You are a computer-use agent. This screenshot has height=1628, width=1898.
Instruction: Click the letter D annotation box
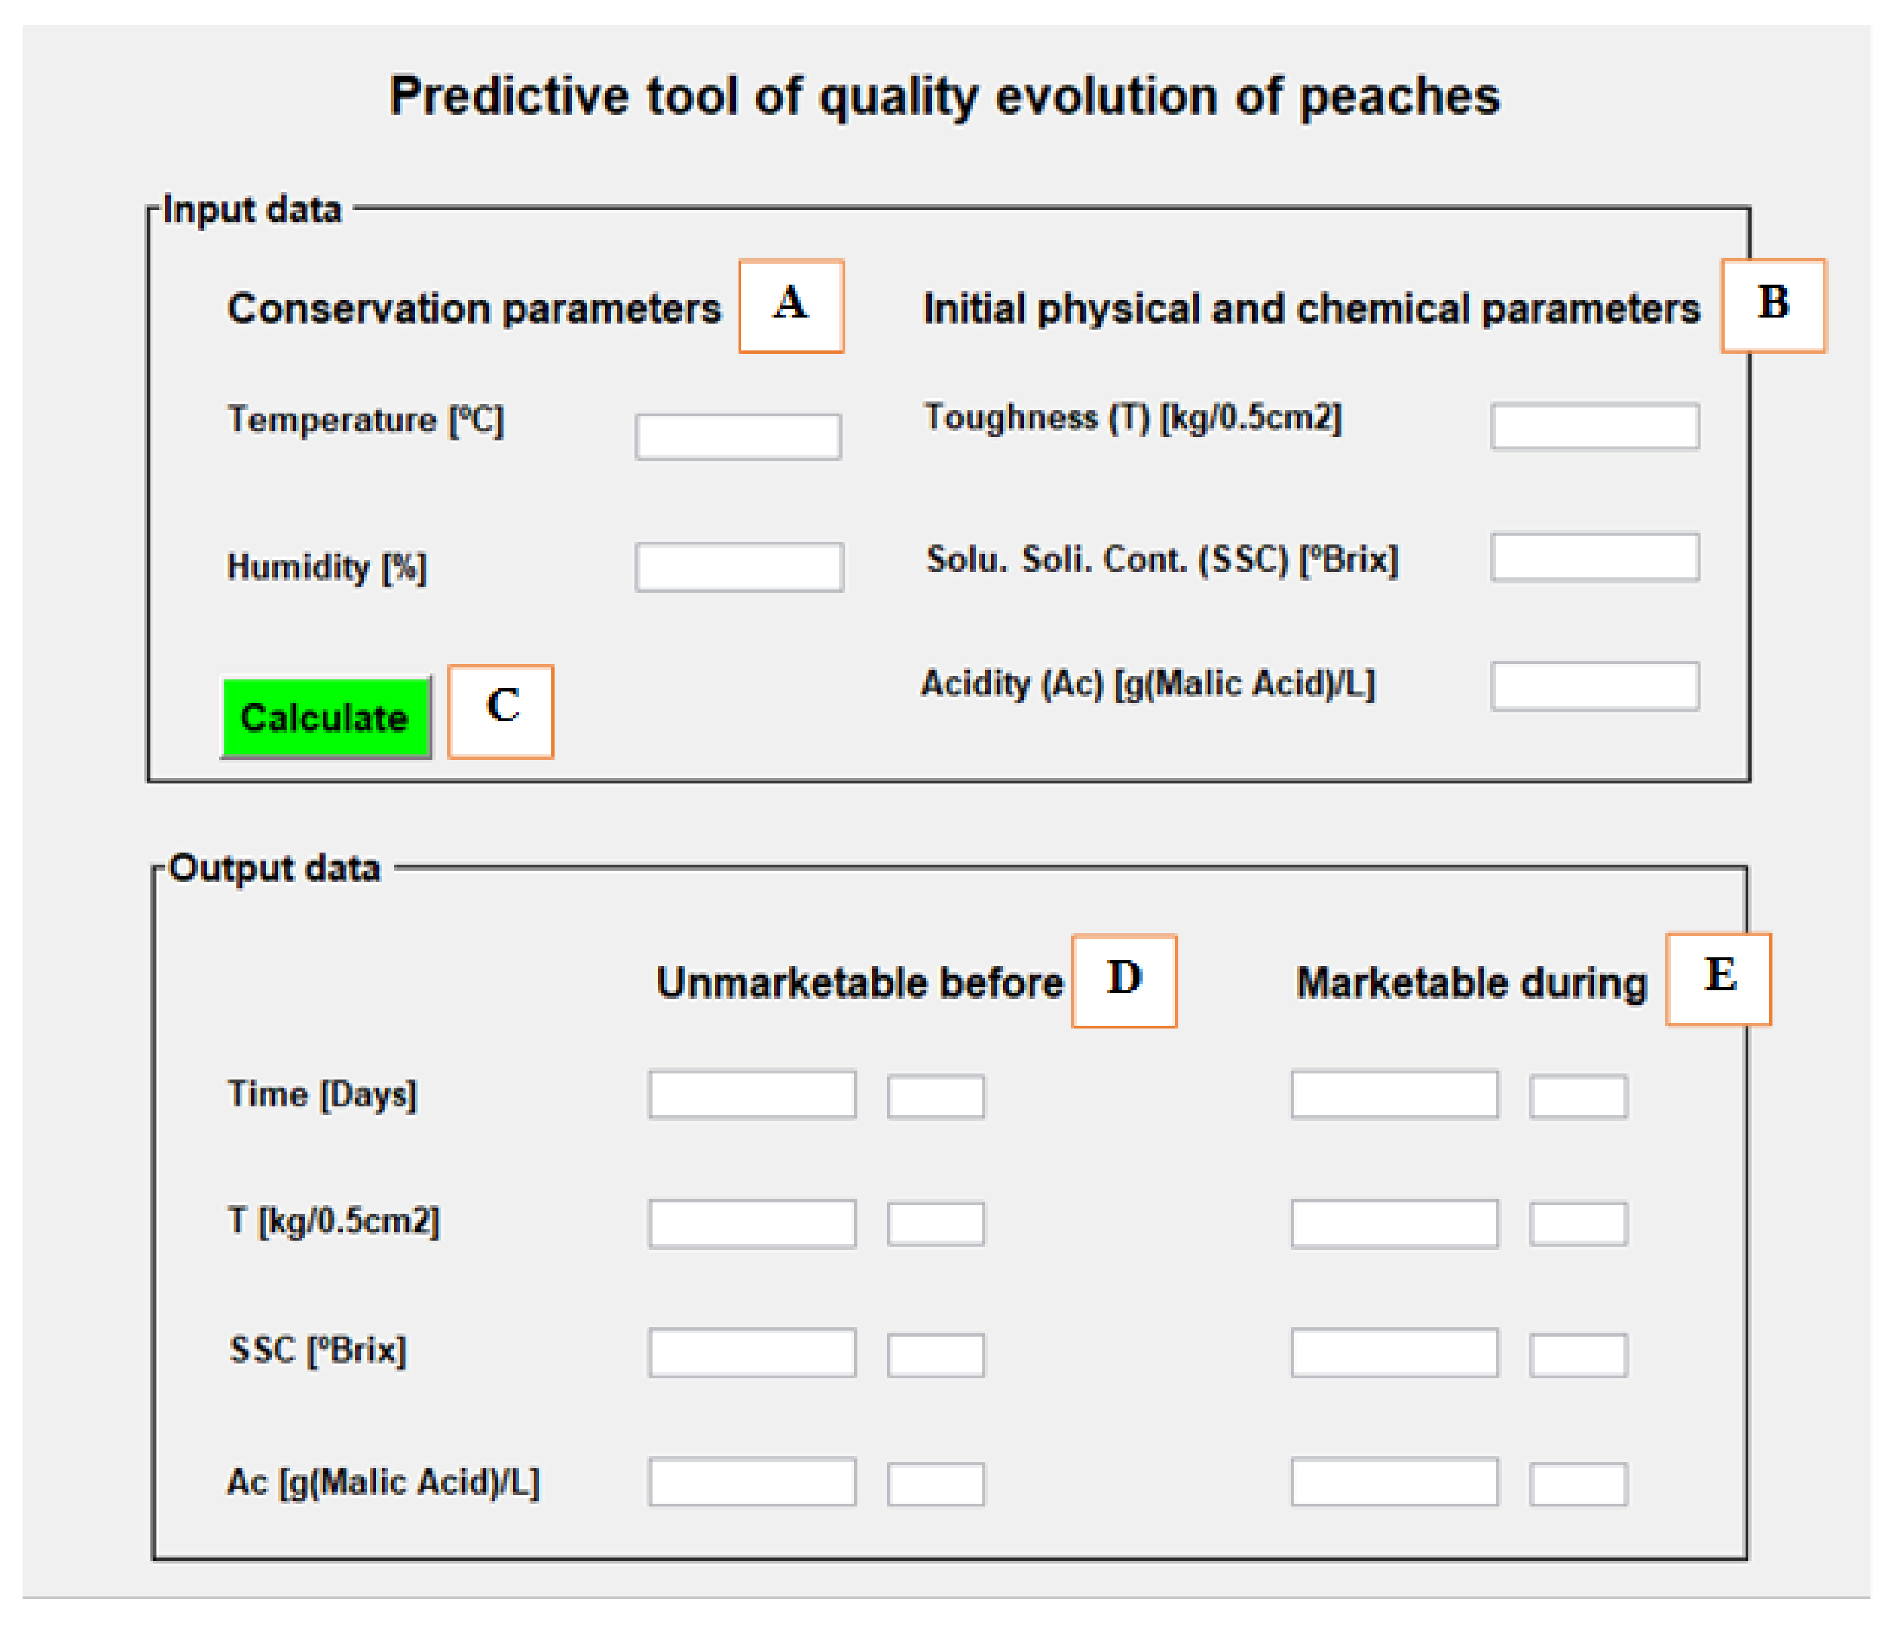coord(1123,980)
